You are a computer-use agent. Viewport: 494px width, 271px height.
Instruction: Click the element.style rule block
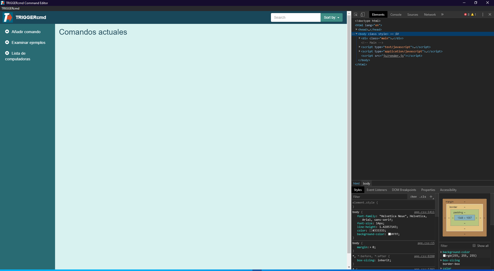point(393,205)
